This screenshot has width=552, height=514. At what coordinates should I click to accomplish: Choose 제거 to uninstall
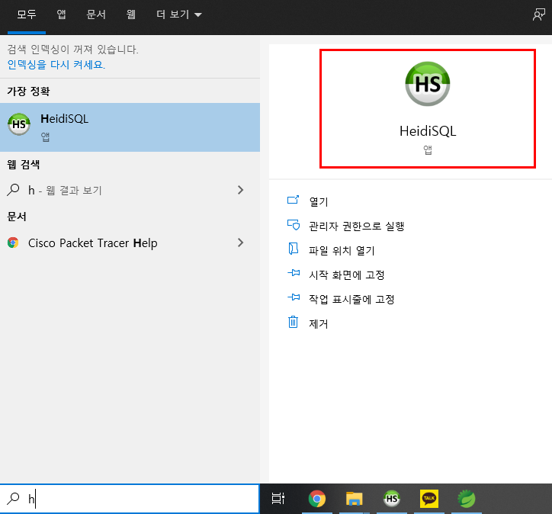tap(318, 324)
